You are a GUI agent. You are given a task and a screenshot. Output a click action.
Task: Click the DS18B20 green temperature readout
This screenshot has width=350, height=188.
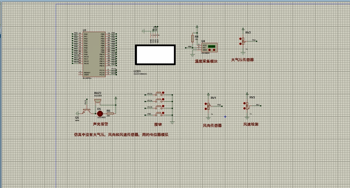click(212, 46)
